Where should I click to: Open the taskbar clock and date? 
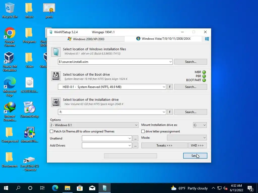click(x=236, y=188)
